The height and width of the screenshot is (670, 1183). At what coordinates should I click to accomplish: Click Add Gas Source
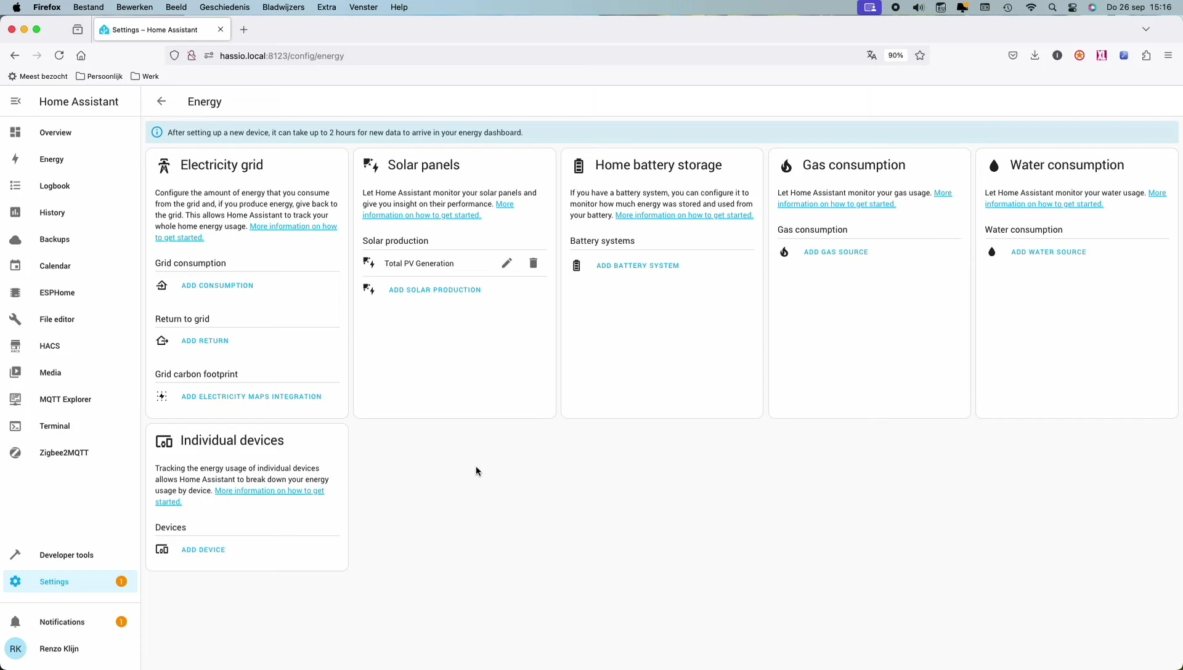(835, 252)
